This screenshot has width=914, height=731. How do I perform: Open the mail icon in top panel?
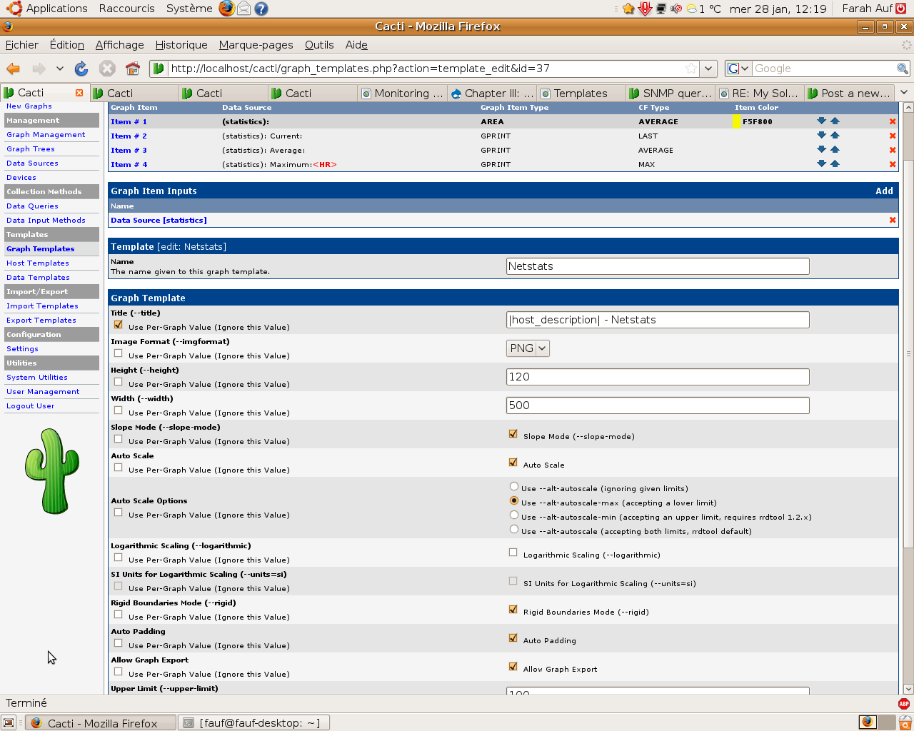(244, 9)
